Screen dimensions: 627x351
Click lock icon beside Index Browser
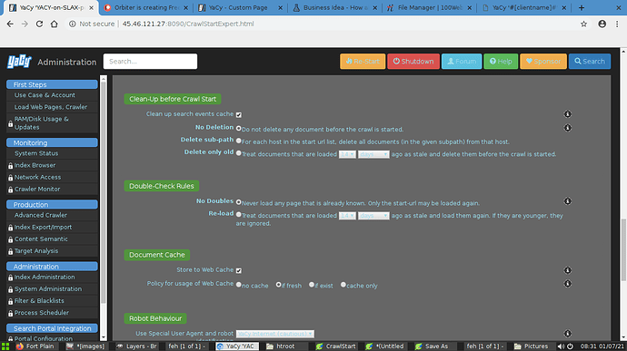10,166
